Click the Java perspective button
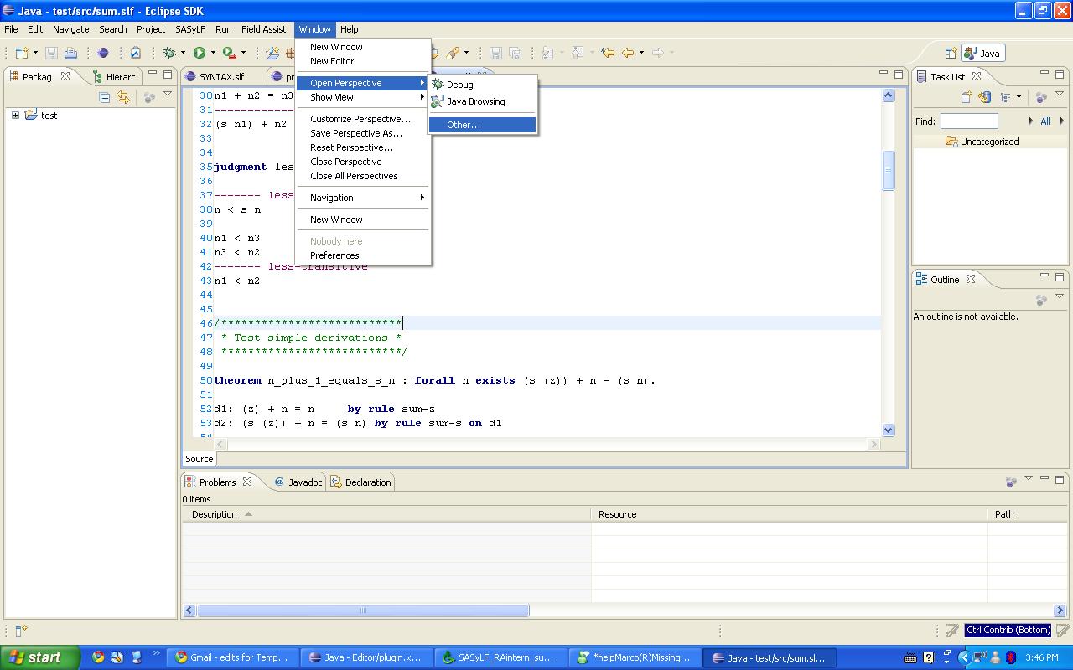Screen dimensions: 1073x670 [982, 53]
